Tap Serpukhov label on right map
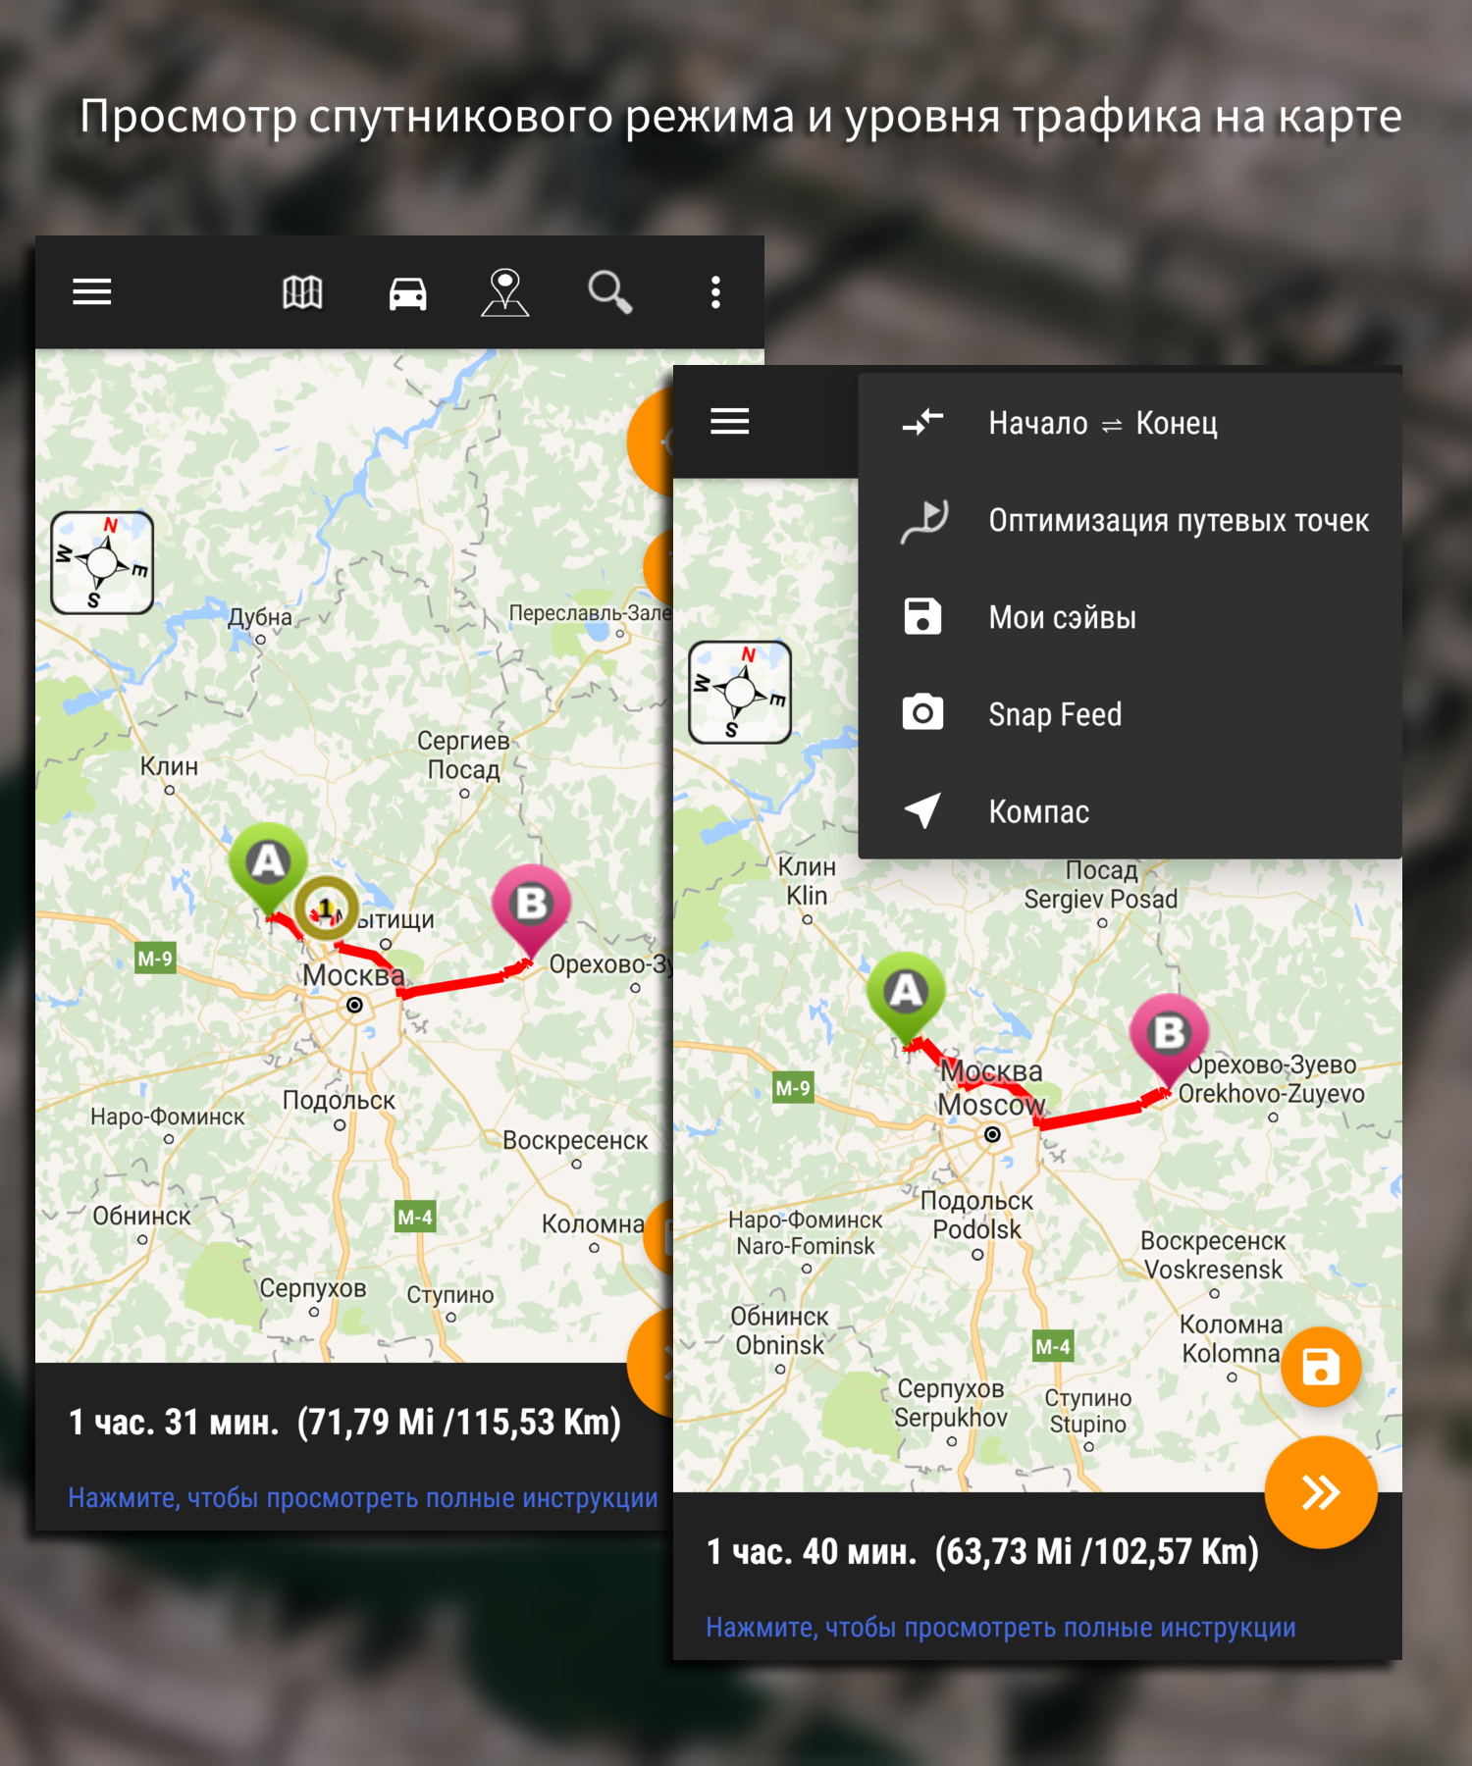Viewport: 1472px width, 1766px height. click(x=950, y=1418)
